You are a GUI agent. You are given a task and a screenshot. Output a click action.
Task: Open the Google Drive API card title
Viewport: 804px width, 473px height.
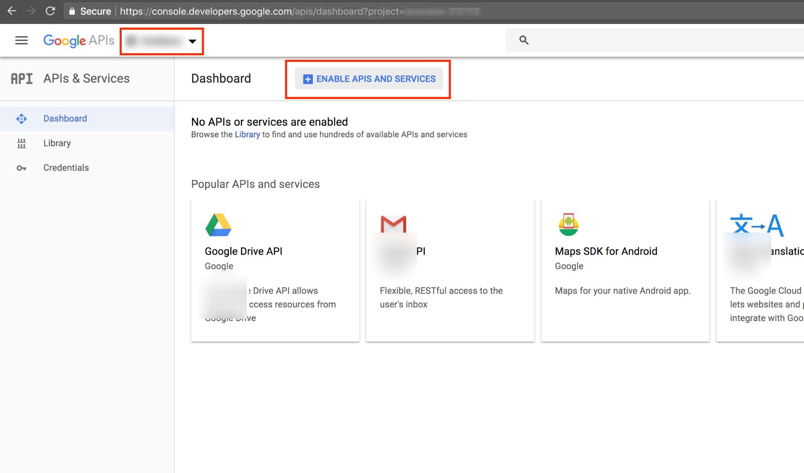pyautogui.click(x=243, y=251)
